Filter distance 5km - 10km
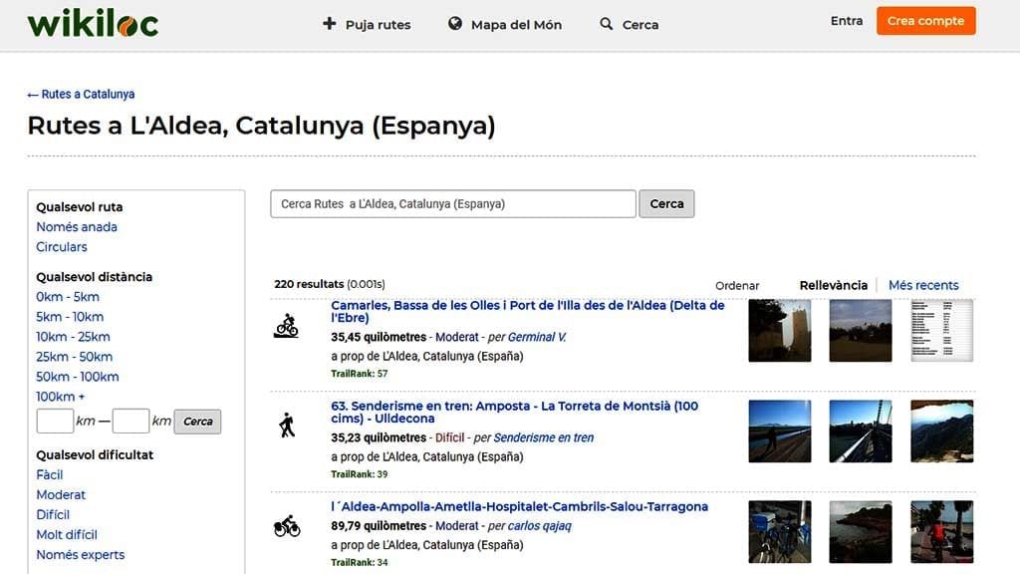1020x574 pixels. tap(70, 317)
